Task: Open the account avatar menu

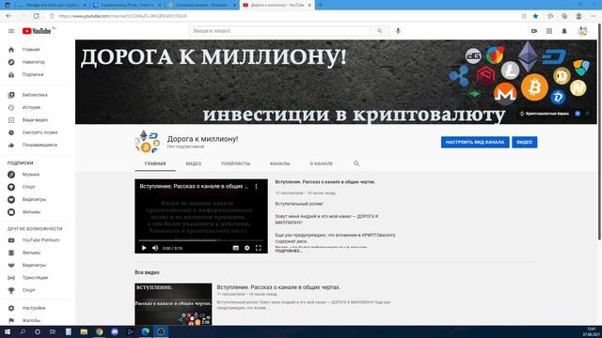Action: (x=582, y=31)
